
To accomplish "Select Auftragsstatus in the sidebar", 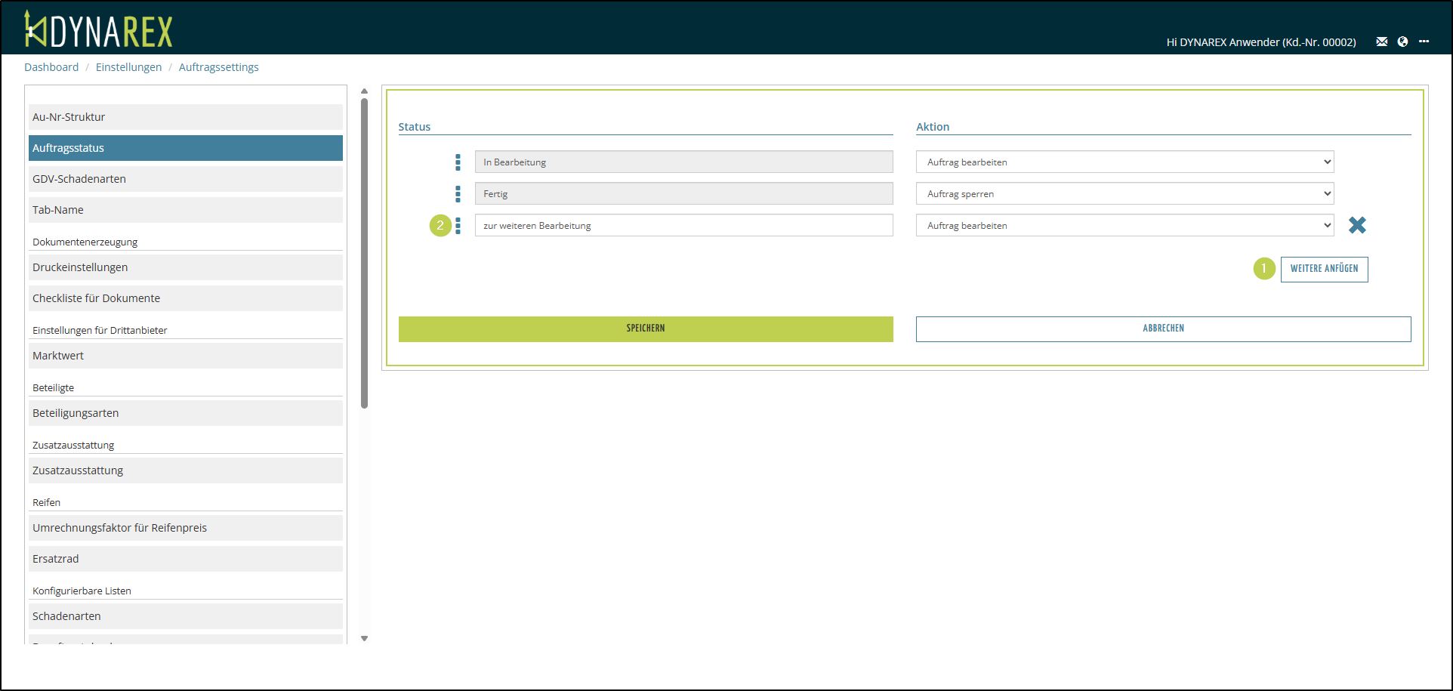I will point(186,148).
